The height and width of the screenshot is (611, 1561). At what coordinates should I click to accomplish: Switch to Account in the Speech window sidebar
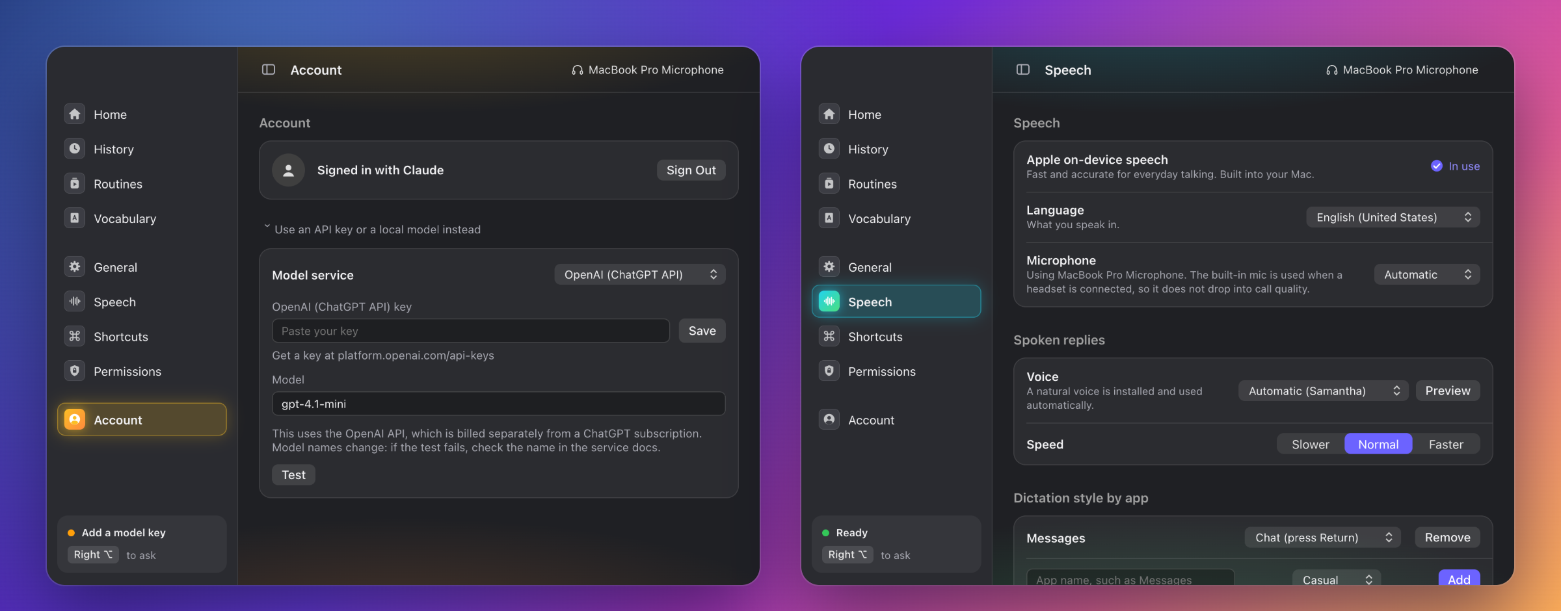click(x=896, y=420)
